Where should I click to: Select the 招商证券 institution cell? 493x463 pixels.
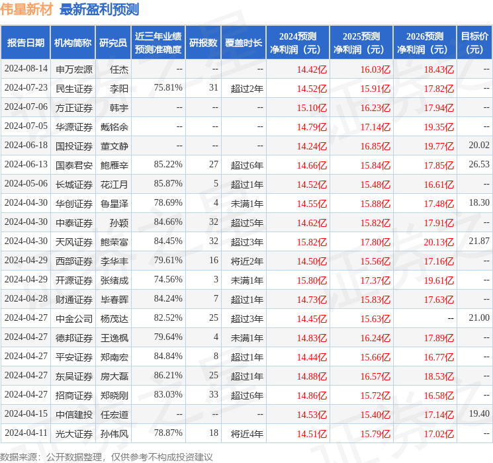coord(74,395)
